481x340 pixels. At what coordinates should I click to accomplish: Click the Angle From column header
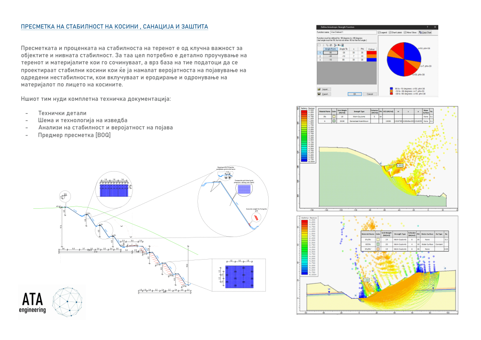coord(330,48)
